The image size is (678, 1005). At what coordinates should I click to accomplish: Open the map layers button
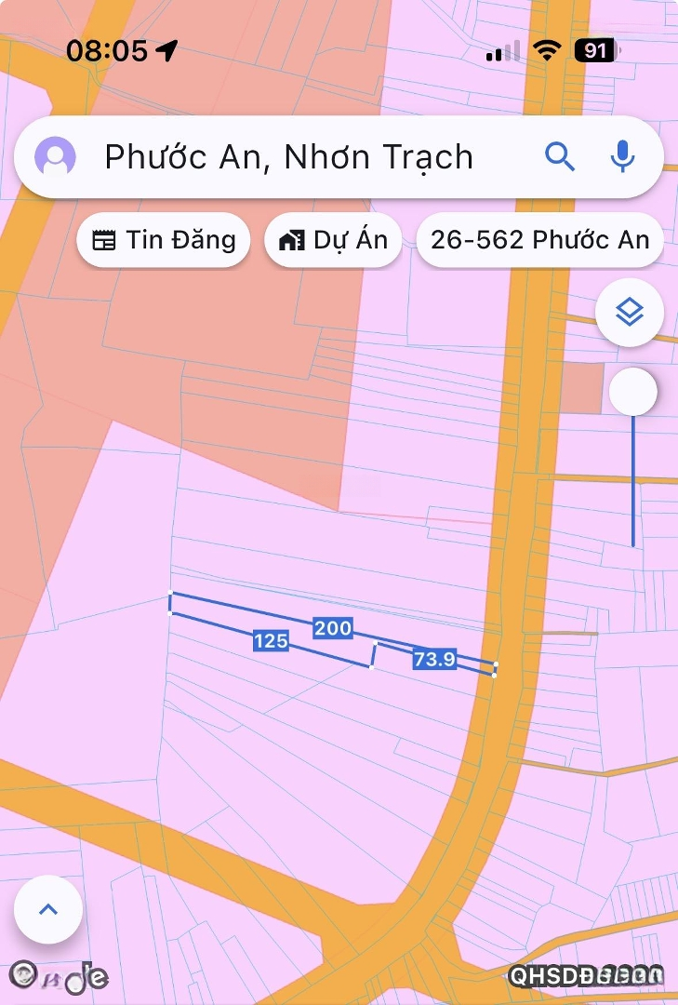click(x=630, y=313)
